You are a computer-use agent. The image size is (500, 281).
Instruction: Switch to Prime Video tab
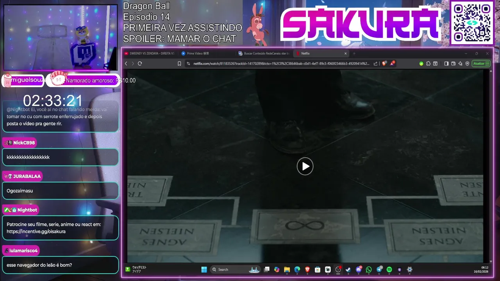[x=207, y=53]
